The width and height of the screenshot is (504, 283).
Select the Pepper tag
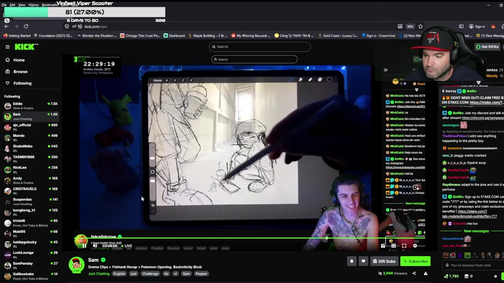pos(201,274)
